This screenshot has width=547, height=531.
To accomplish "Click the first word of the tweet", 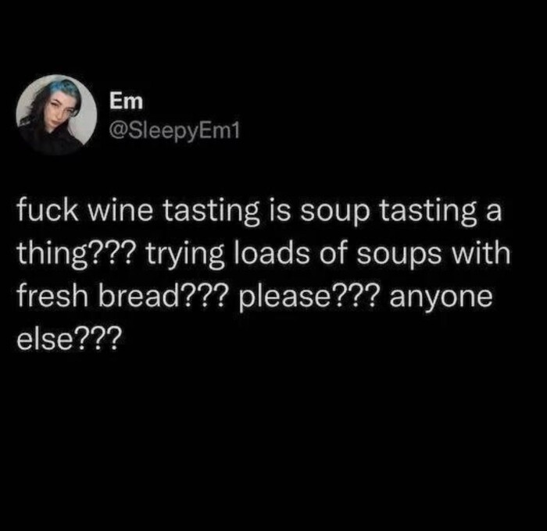I will pos(48,212).
